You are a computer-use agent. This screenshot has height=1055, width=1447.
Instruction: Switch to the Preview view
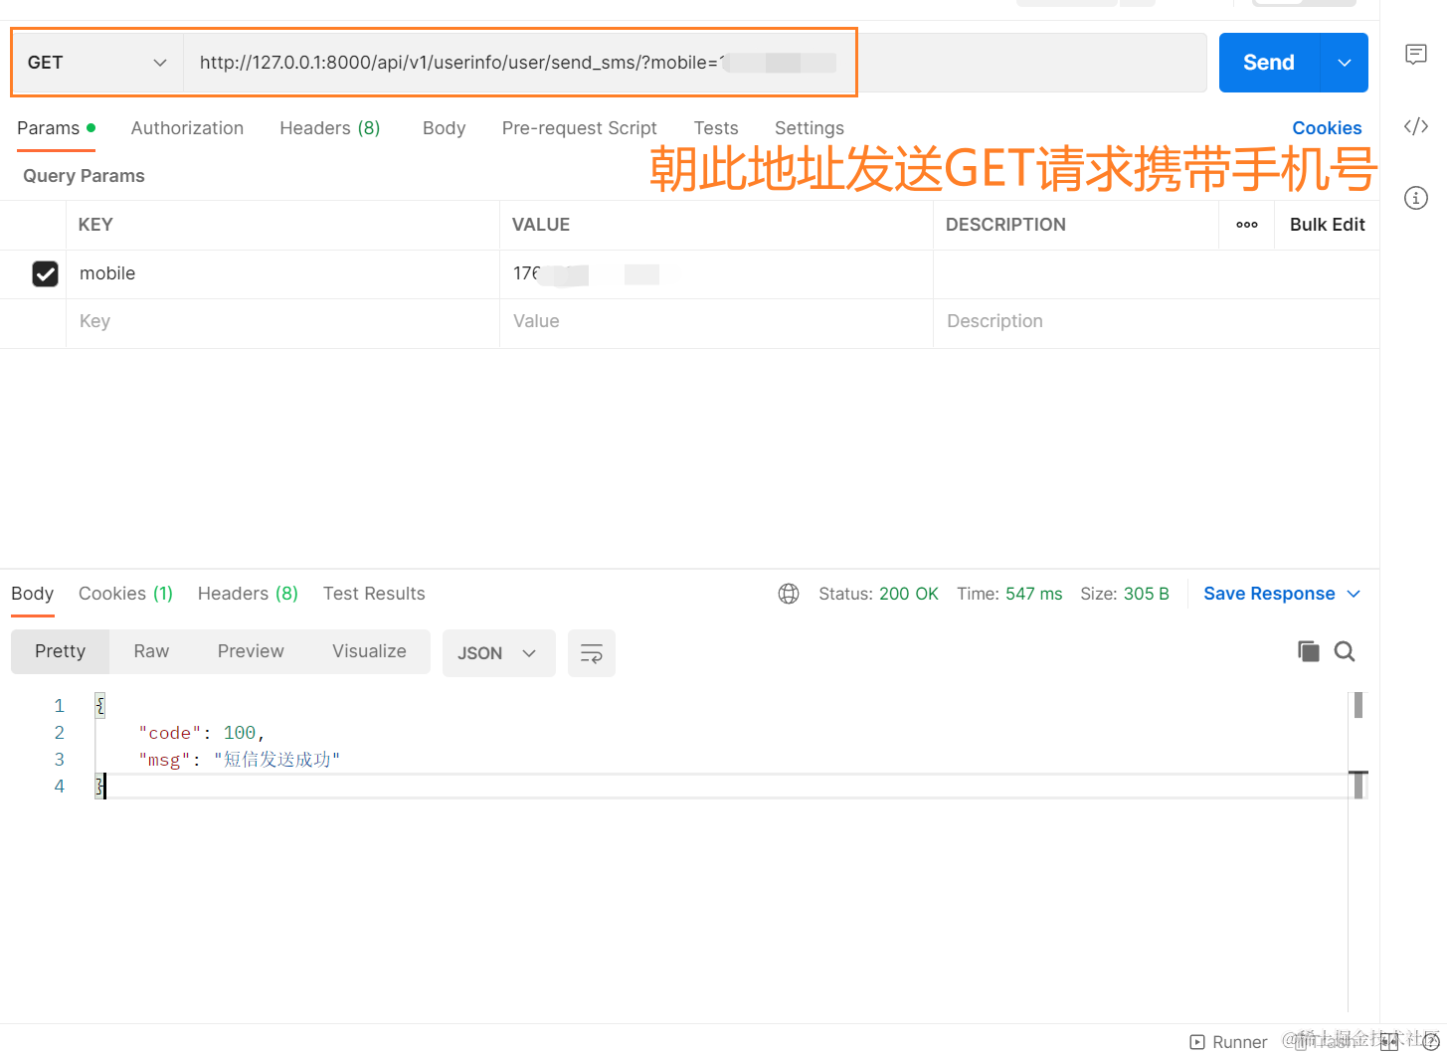point(251,651)
